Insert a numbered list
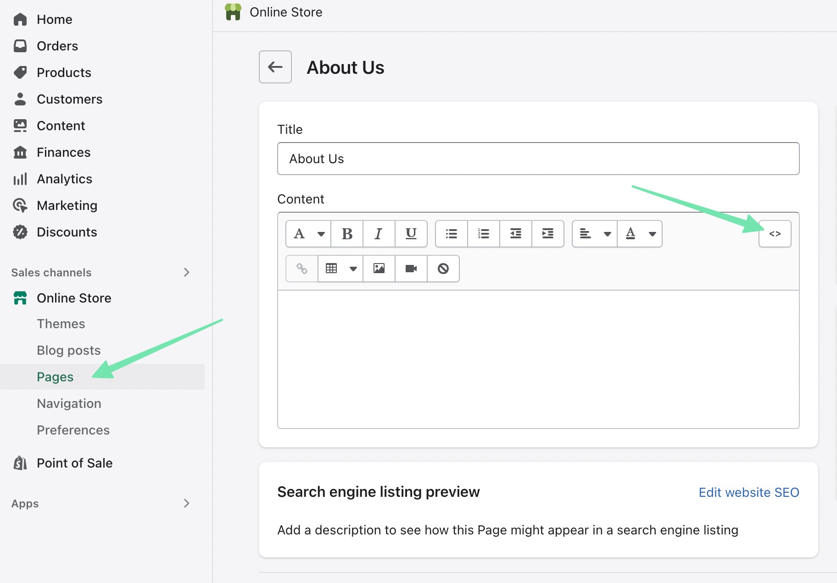The image size is (837, 583). point(483,234)
